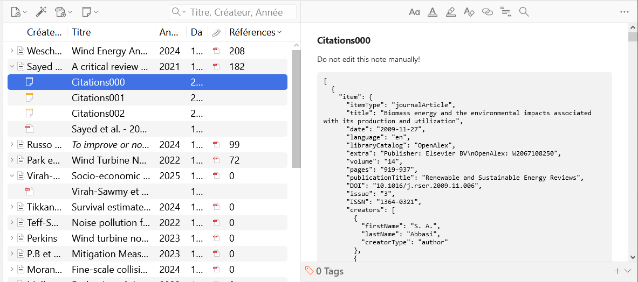638x282 pixels.
Task: Sort items by the Titre column
Action: tap(111, 32)
